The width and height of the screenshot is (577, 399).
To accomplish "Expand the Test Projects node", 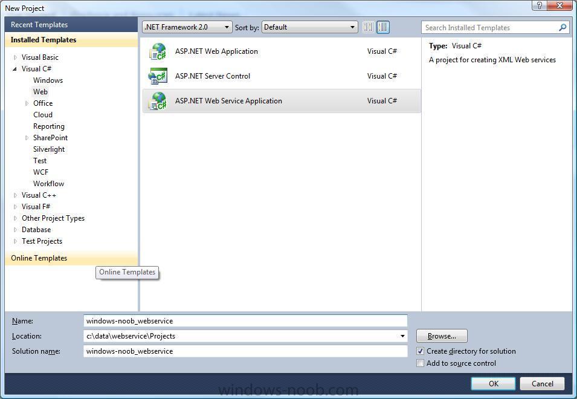I will click(15, 241).
